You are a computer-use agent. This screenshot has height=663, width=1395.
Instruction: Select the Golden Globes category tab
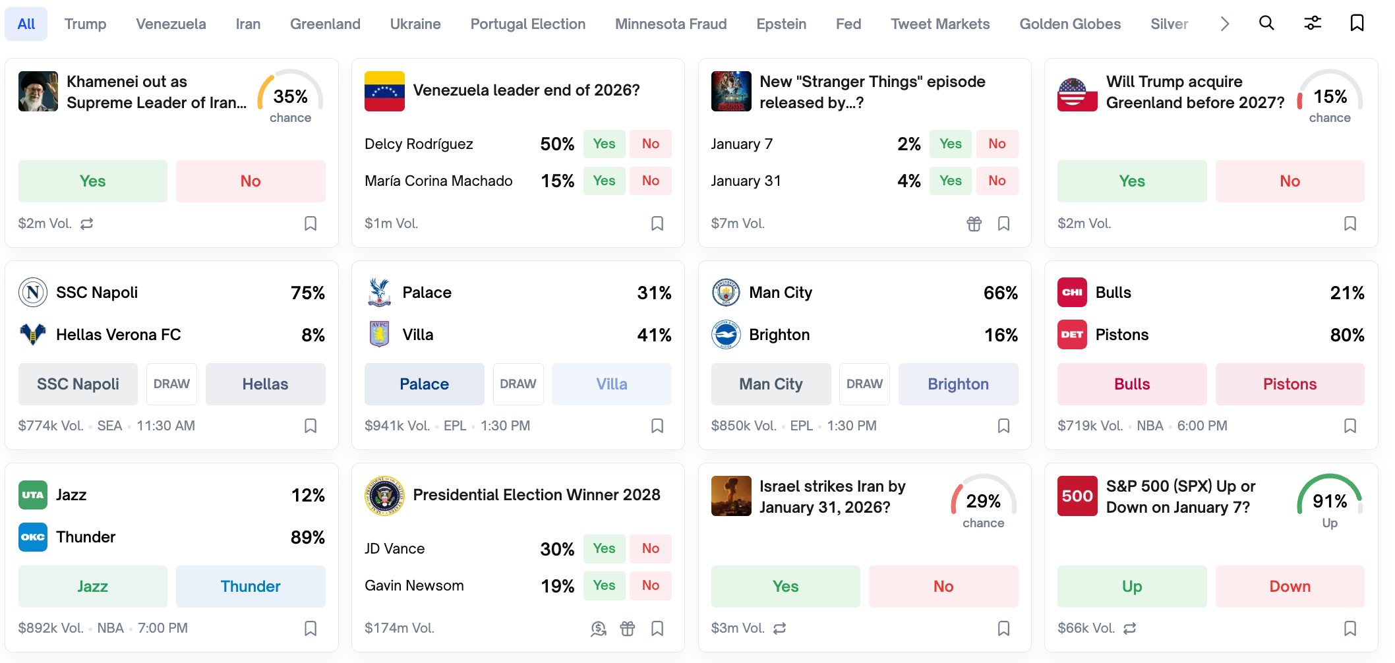pyautogui.click(x=1069, y=24)
